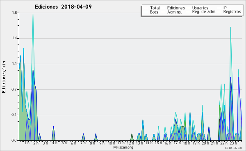Click the 1.1 y-axis value

14,64
